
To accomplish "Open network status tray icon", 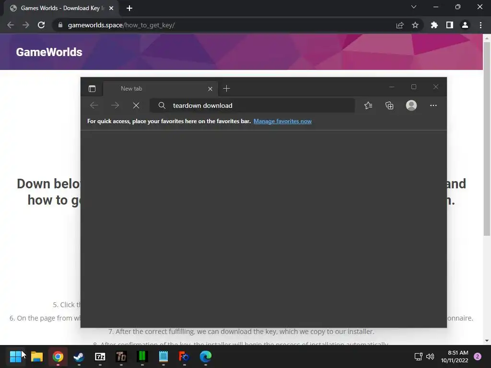I will [418, 356].
